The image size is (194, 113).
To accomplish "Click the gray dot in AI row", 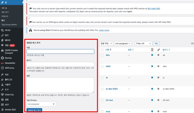I will tap(158, 77).
